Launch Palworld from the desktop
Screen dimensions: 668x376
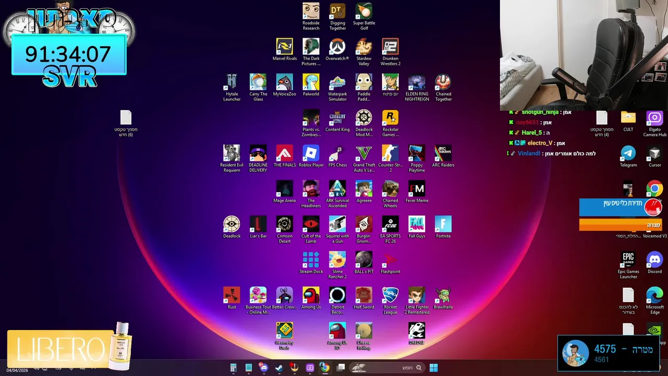point(311,85)
